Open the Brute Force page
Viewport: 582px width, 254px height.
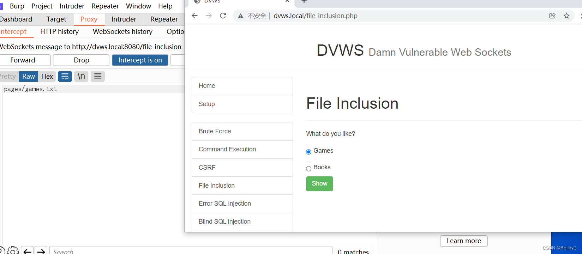coord(242,131)
